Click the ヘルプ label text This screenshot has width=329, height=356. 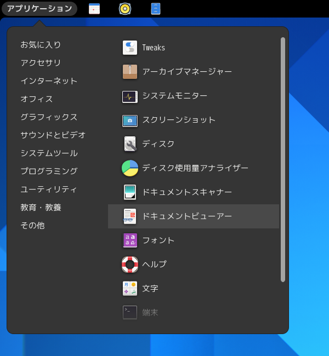(x=155, y=265)
